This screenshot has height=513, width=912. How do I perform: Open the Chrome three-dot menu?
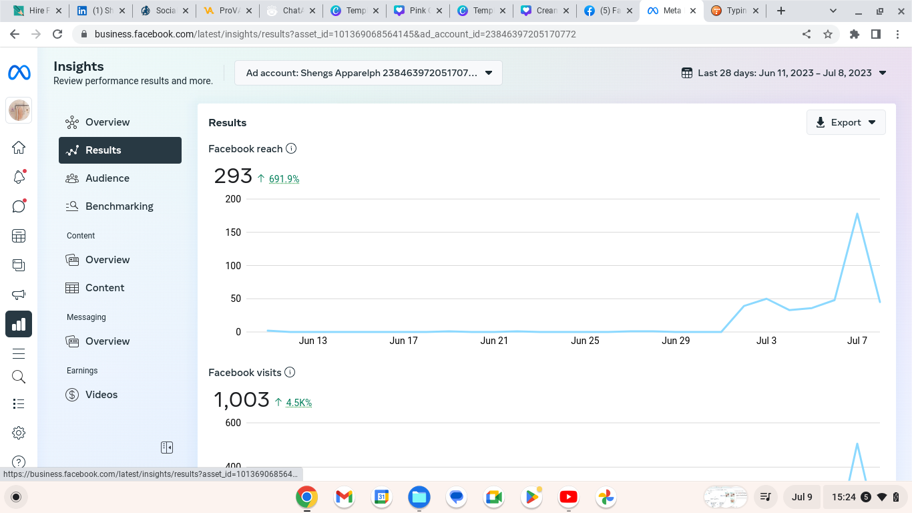897,34
